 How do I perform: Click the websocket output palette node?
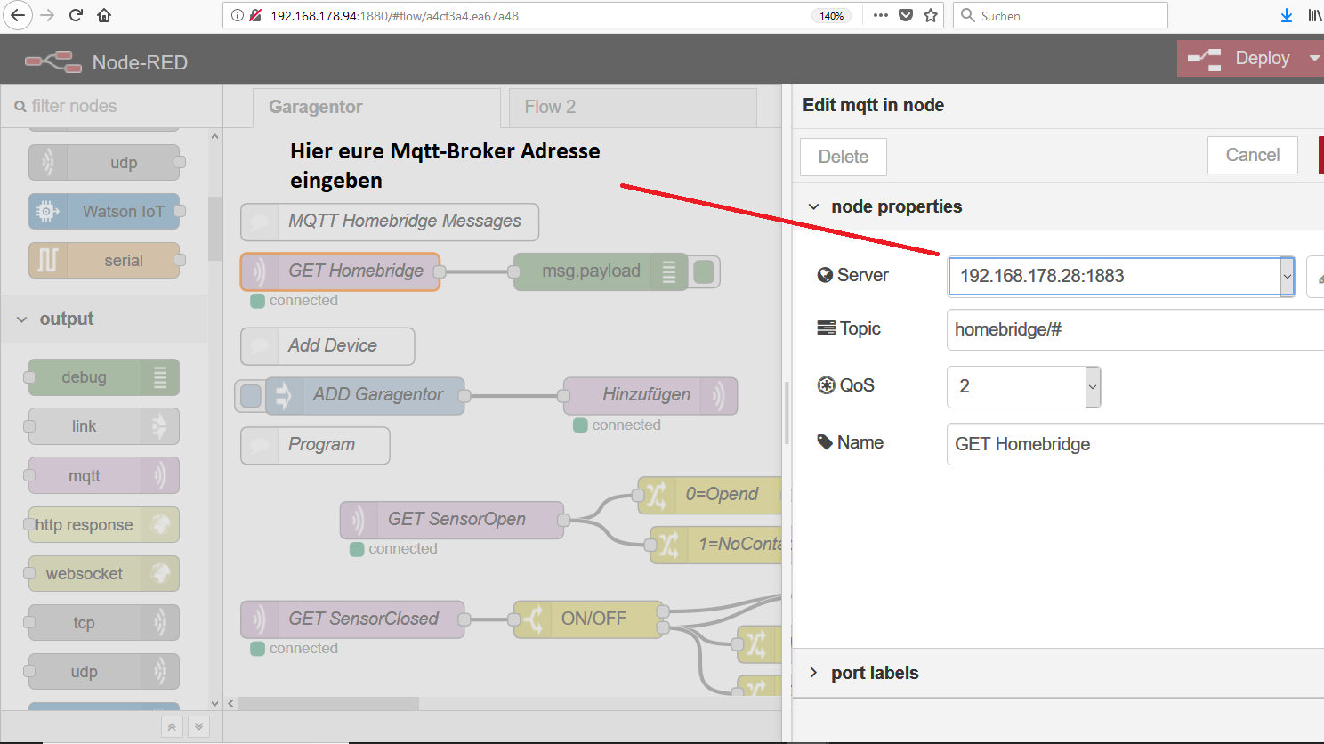tap(103, 574)
